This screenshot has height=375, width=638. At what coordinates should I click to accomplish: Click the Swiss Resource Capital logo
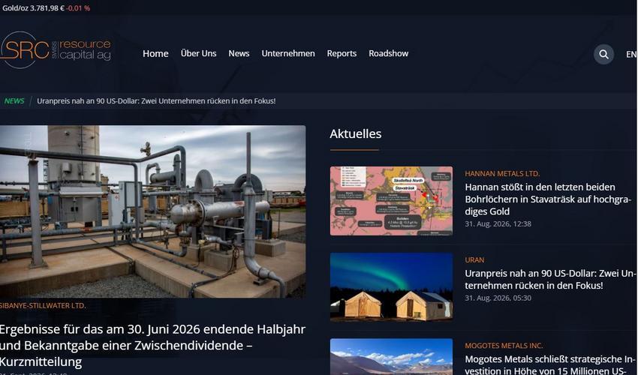[x=56, y=50]
